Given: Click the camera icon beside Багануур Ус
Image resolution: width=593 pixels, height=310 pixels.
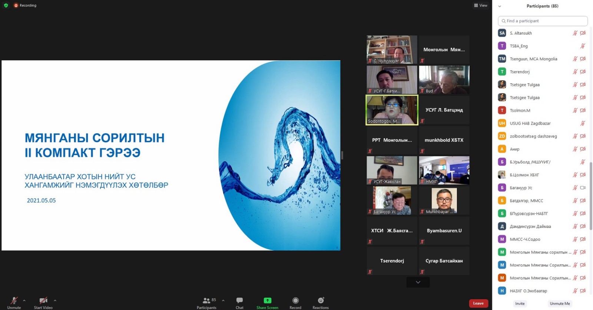Looking at the screenshot, I should click(583, 188).
